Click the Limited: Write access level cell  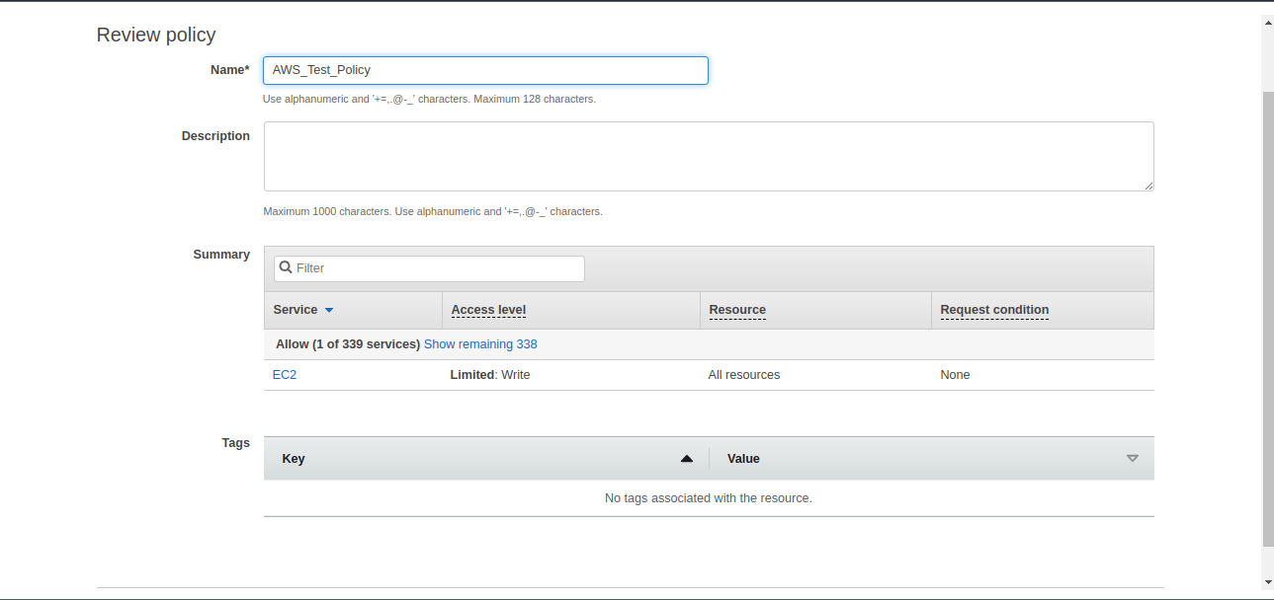490,375
